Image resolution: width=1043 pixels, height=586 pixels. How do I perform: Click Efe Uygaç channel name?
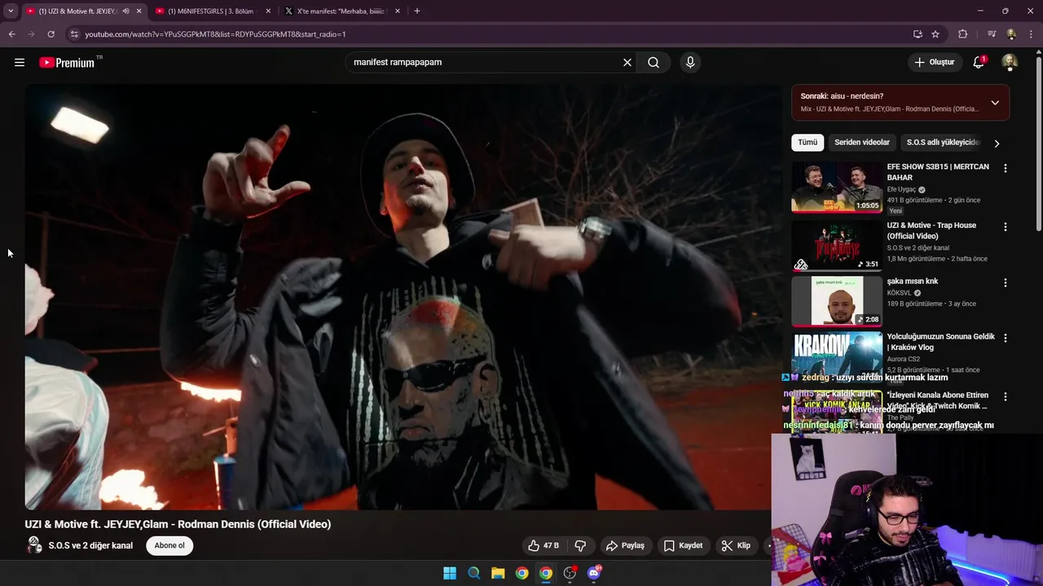901,190
